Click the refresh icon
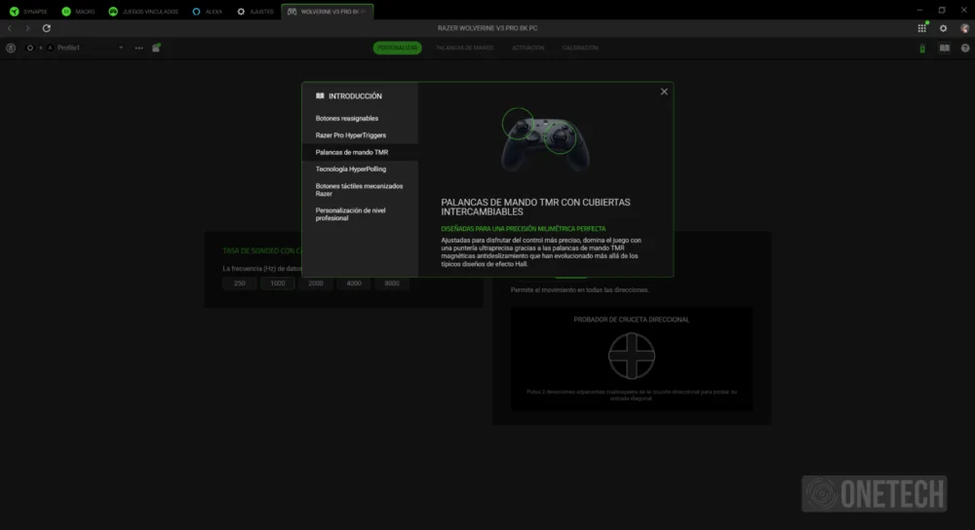This screenshot has height=530, width=975. tap(46, 28)
